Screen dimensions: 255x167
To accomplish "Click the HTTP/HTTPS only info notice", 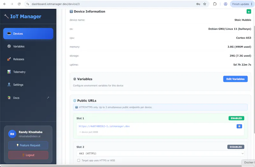I will coord(160,107).
